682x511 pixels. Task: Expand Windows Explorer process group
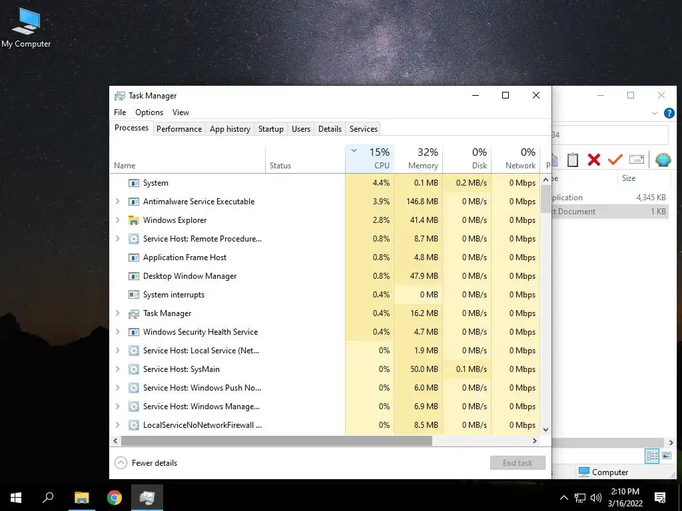click(117, 220)
